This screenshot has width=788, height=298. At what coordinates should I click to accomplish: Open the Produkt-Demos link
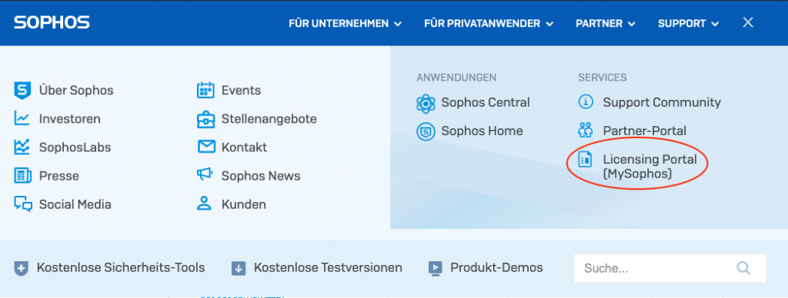click(x=496, y=268)
